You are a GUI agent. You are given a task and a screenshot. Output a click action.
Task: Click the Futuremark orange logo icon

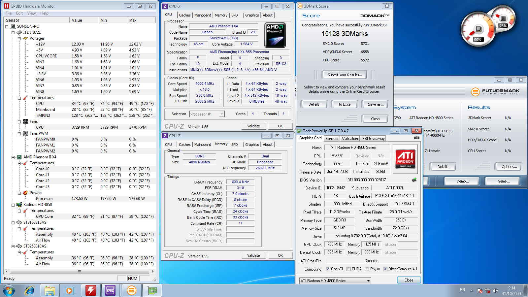pyautogui.click(x=475, y=92)
